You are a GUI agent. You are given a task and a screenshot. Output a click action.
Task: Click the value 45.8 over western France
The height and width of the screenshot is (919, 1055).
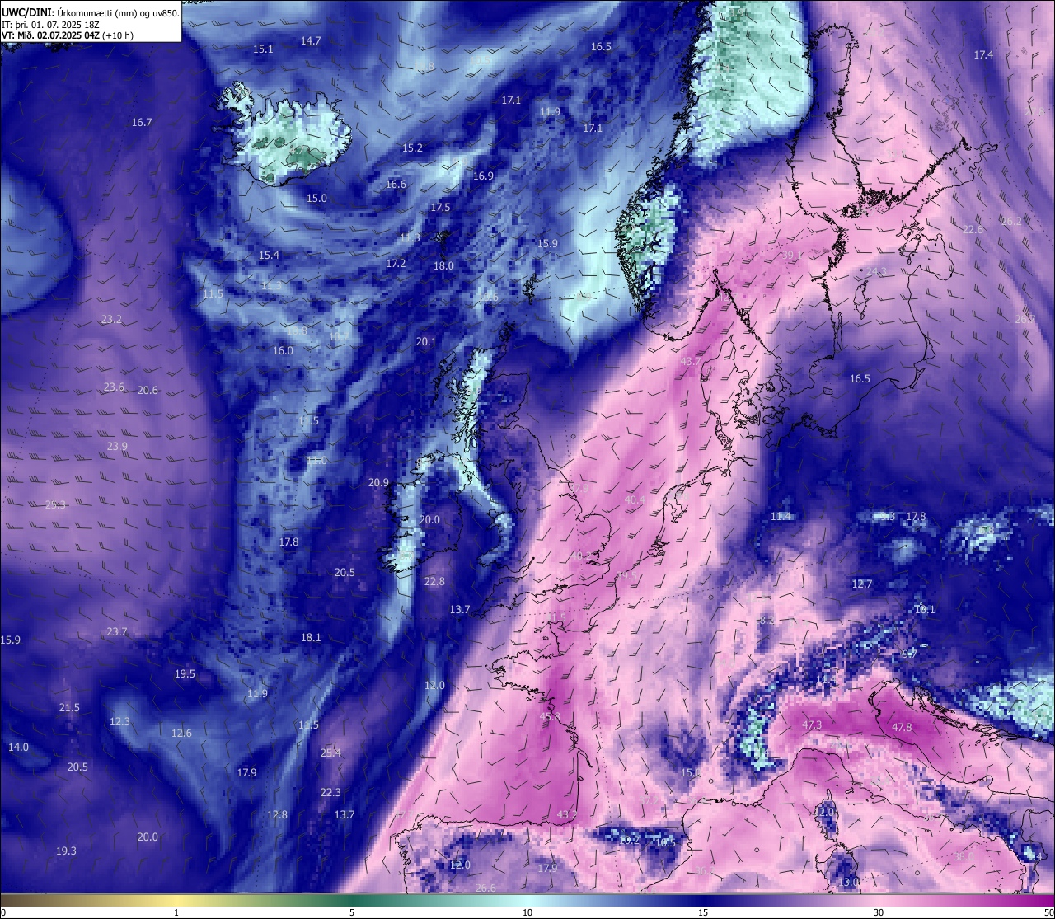pos(550,717)
